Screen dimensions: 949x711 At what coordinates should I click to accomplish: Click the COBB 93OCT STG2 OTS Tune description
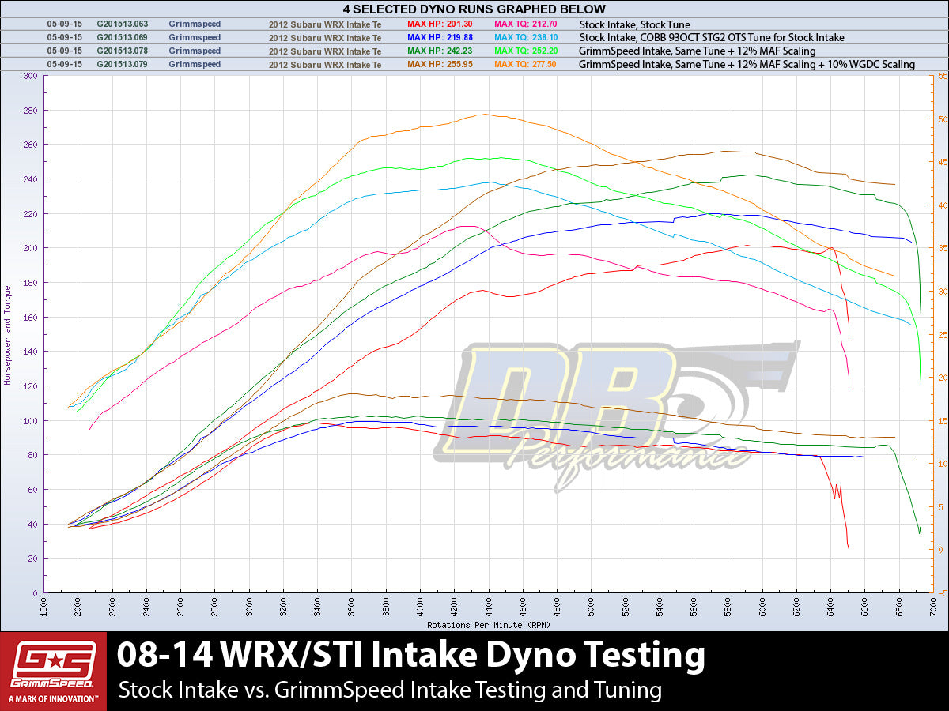pyautogui.click(x=711, y=37)
